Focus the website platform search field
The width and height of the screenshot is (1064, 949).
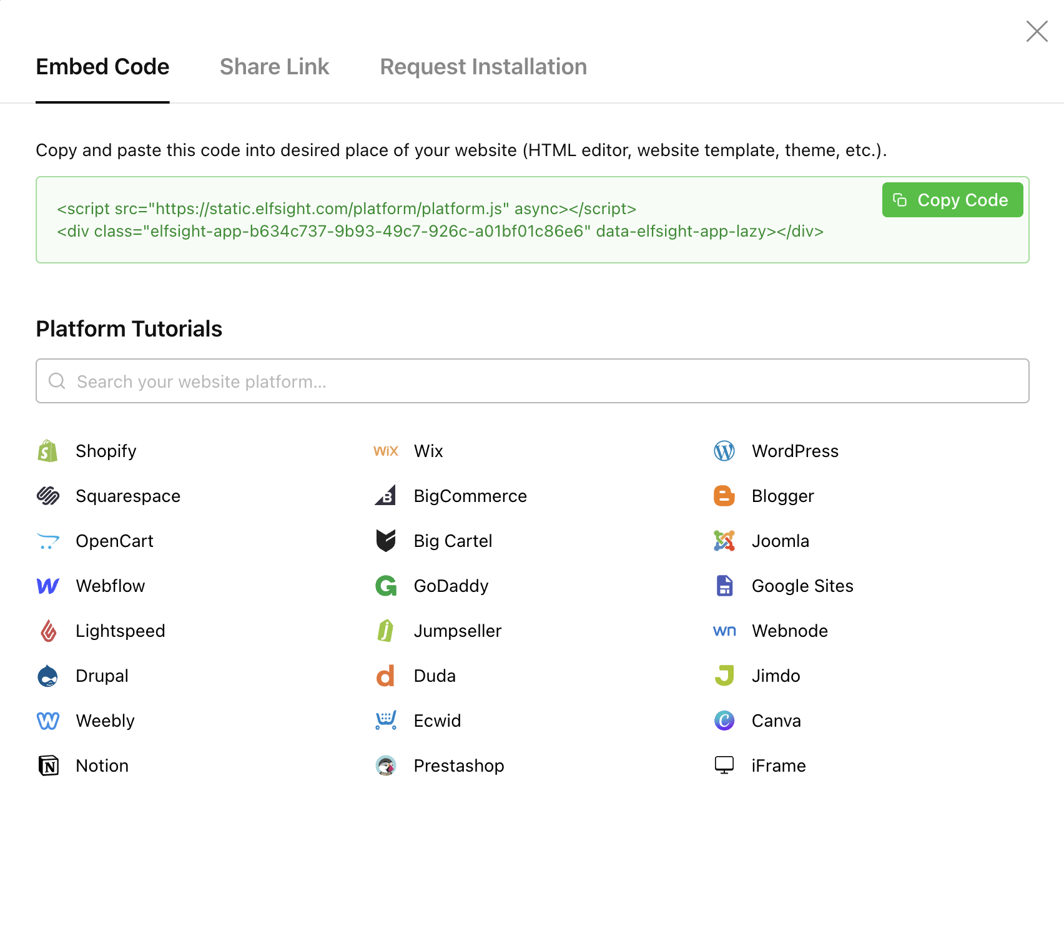coord(532,381)
